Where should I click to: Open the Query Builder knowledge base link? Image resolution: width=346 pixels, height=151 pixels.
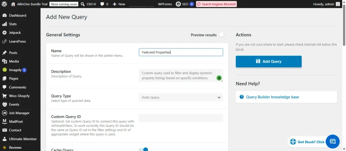click(x=273, y=97)
